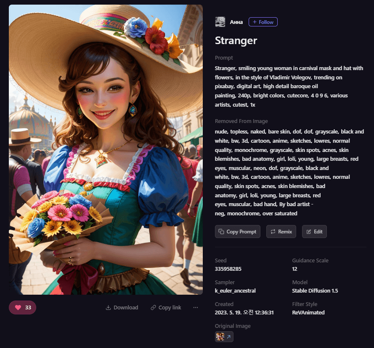Click the Prompt section label
The width and height of the screenshot is (374, 348).
(224, 58)
